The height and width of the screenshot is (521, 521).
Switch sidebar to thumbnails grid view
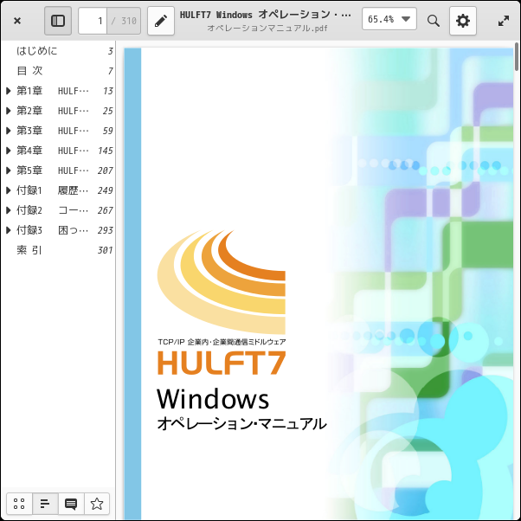[19, 504]
